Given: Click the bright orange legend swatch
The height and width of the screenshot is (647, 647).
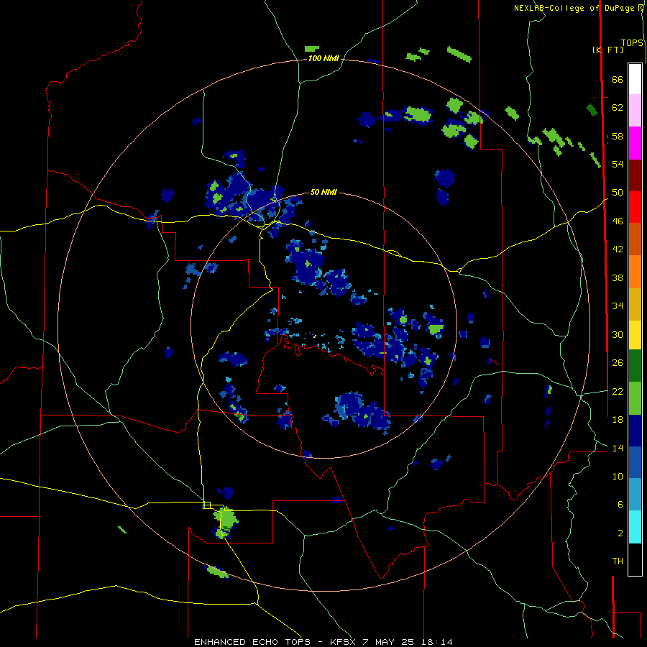Looking at the screenshot, I should (x=635, y=272).
